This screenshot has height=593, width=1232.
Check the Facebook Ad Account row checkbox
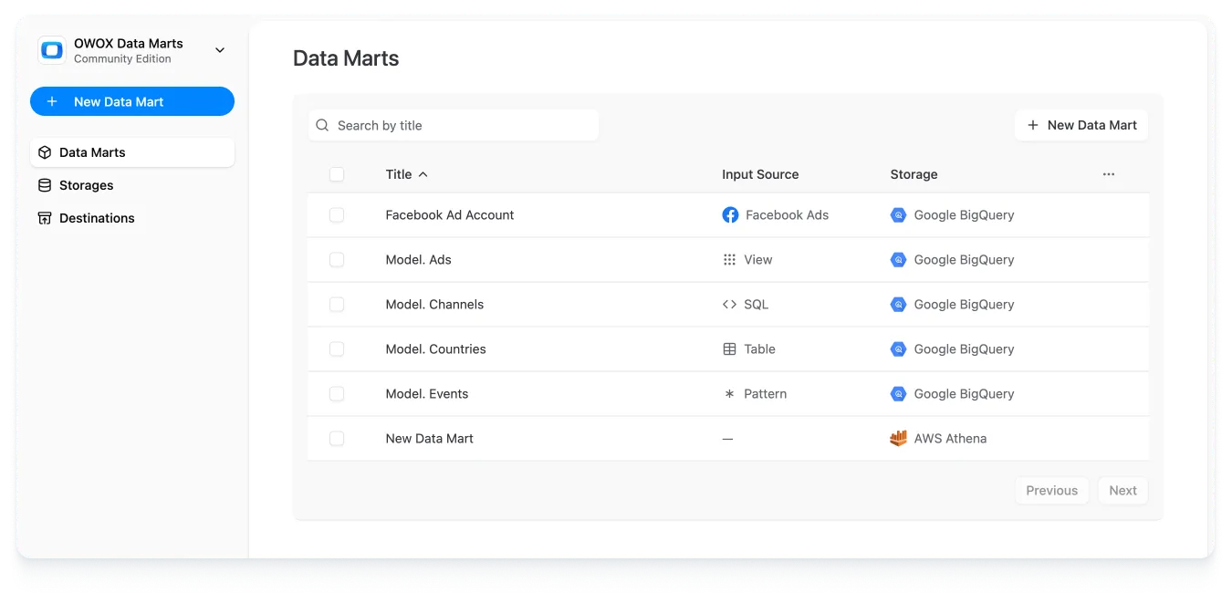pyautogui.click(x=337, y=214)
